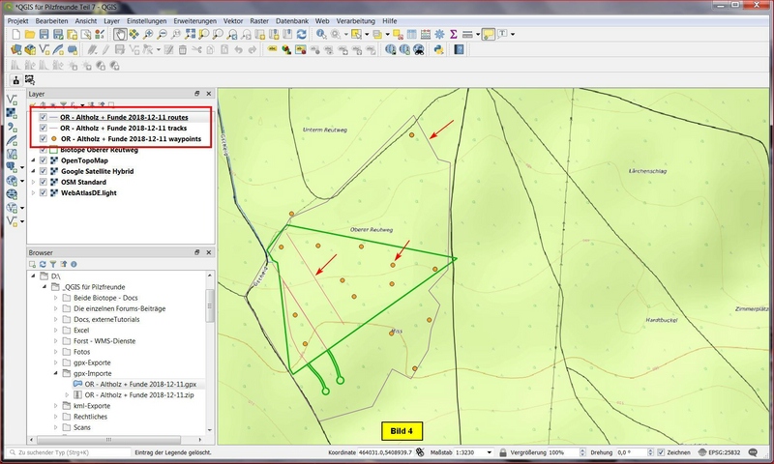Image resolution: width=774 pixels, height=464 pixels.
Task: Click the Save Project icon
Action: coord(45,34)
